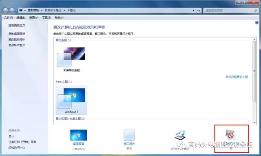Click the back navigation arrow

pyautogui.click(x=5, y=11)
